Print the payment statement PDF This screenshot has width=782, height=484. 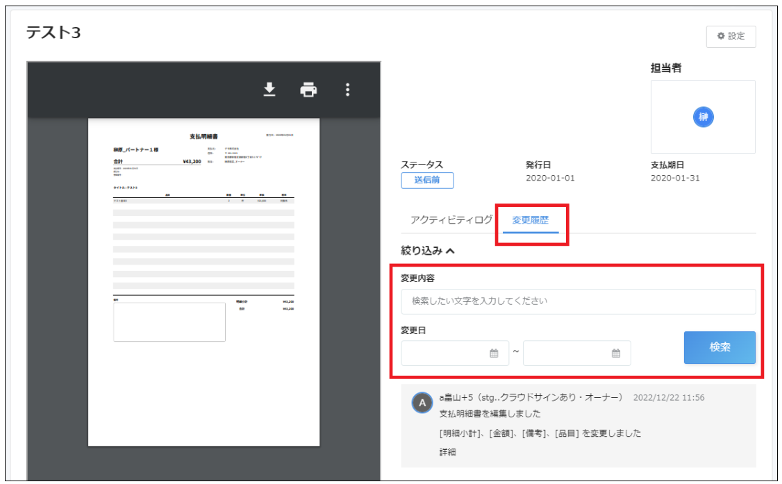coord(308,90)
